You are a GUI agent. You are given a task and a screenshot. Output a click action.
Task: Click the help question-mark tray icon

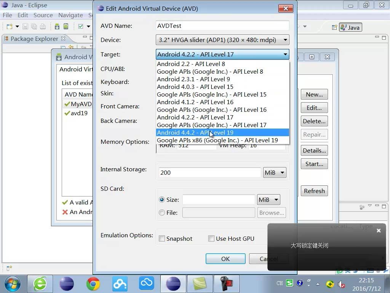[x=300, y=283]
